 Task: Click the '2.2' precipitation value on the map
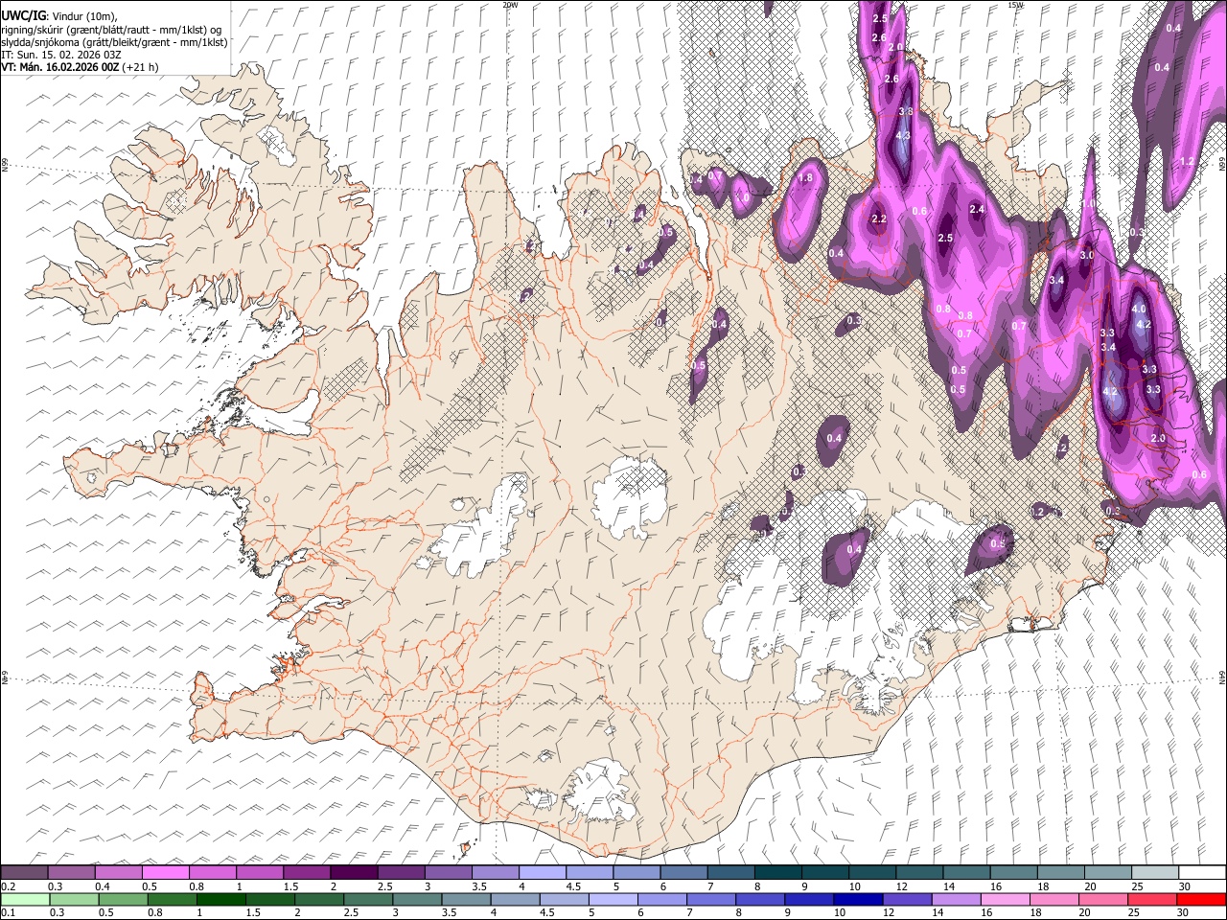tap(879, 219)
